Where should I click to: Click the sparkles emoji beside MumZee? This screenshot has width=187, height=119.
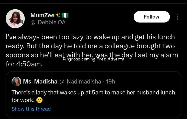coord(58,16)
